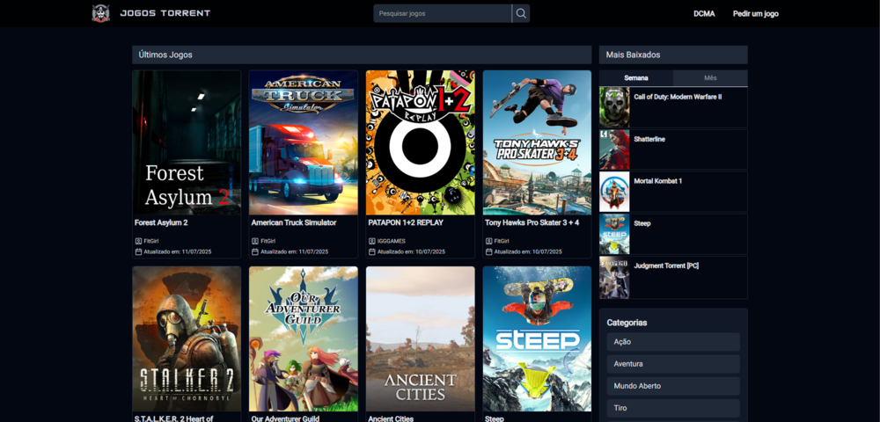Image resolution: width=880 pixels, height=422 pixels.
Task: Open Shatterline in Mais Baixados list
Action: tap(673, 149)
